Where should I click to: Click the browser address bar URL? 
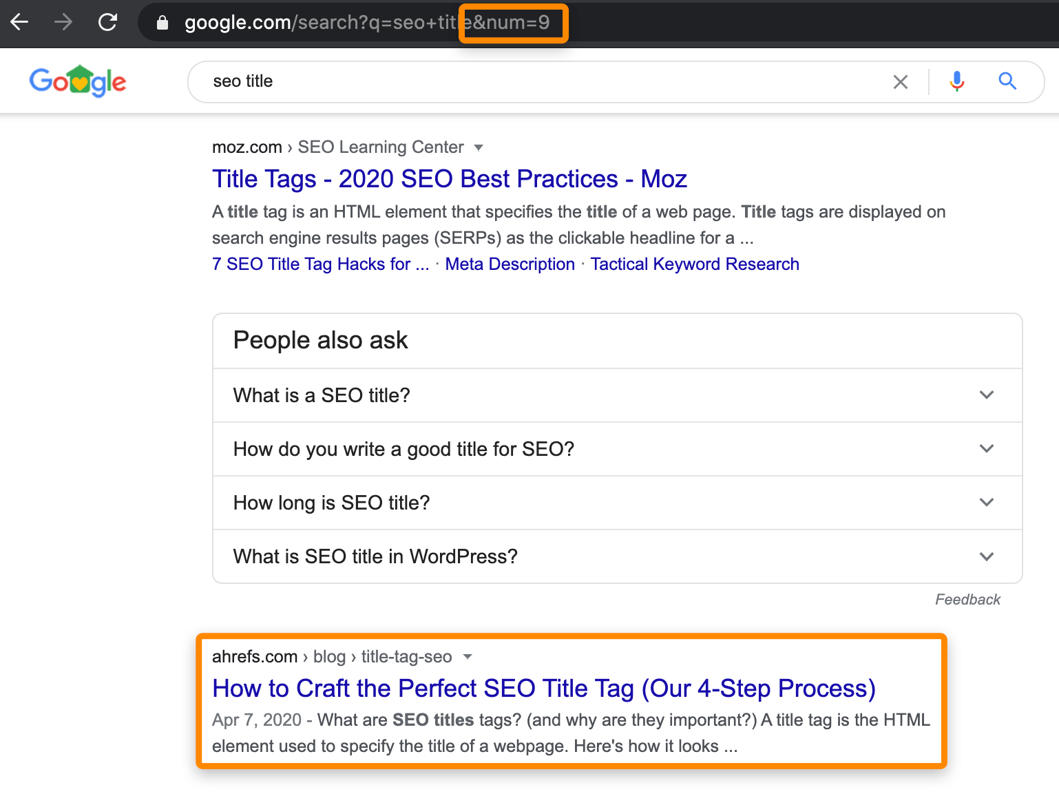[x=367, y=23]
